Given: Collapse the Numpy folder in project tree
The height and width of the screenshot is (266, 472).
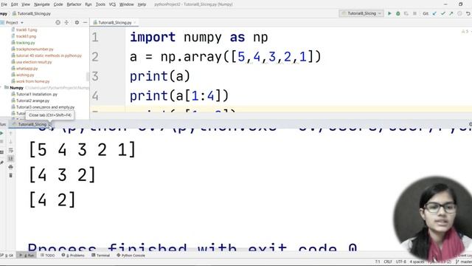Looking at the screenshot, I should tap(1, 88).
